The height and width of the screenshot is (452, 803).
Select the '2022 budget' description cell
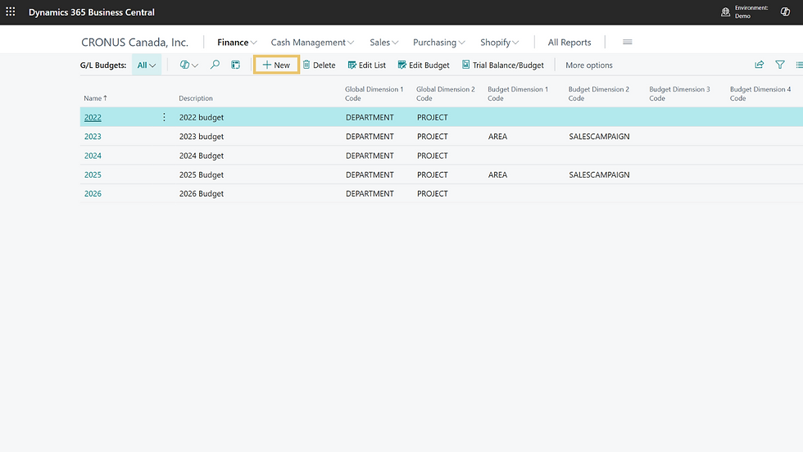point(202,117)
